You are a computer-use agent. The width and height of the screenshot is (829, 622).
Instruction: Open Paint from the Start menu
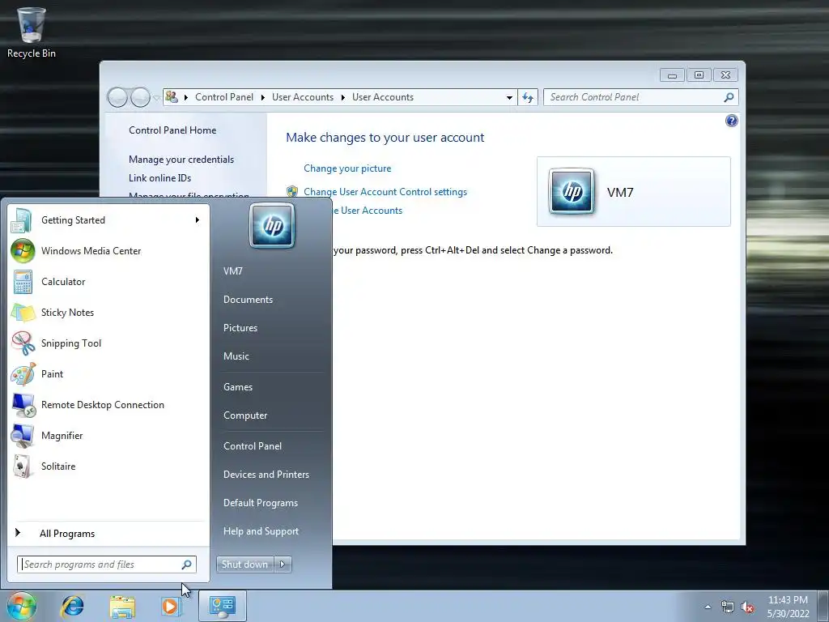108,373
